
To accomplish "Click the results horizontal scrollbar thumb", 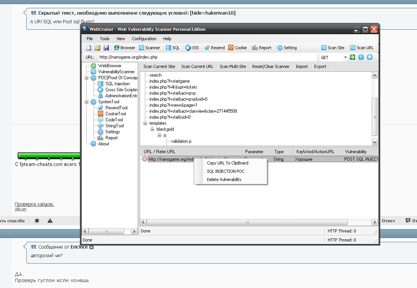I will tap(247, 222).
